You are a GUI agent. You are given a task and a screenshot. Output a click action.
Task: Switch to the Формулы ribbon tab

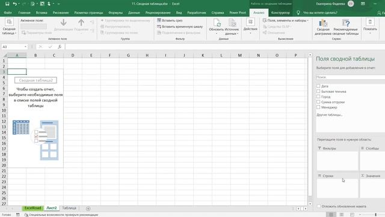pyautogui.click(x=115, y=13)
